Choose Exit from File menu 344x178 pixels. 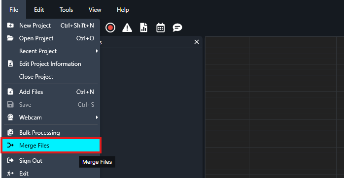[x=51, y=174]
